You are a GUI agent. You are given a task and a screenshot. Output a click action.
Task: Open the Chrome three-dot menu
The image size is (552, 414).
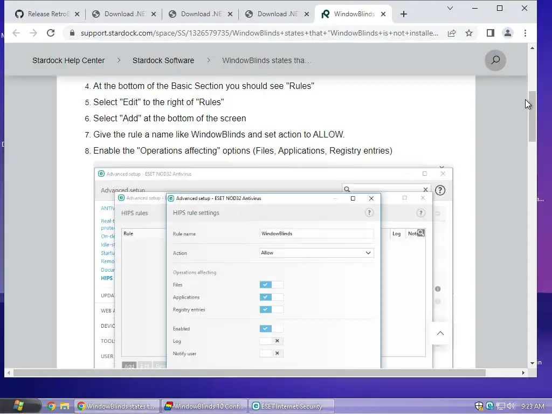(525, 33)
